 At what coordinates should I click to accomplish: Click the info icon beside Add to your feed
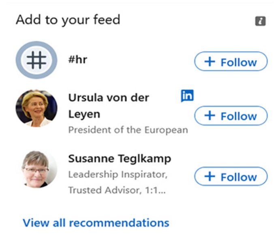click(260, 21)
